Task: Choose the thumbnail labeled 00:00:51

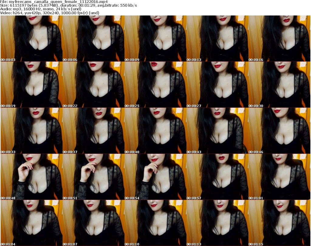Action: pos(94,177)
